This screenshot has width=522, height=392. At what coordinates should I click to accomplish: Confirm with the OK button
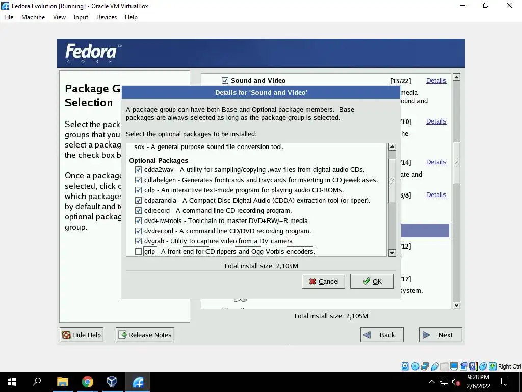click(372, 281)
